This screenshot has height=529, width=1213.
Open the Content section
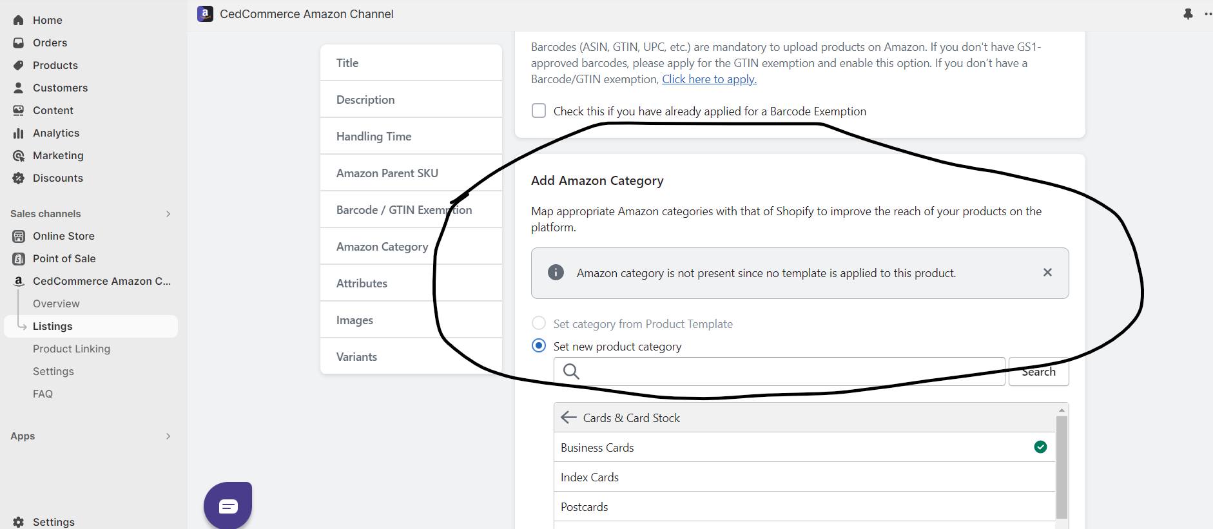(53, 110)
